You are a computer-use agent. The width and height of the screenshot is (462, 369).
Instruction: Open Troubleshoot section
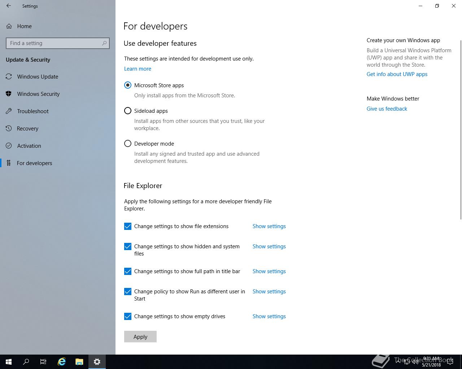tap(33, 111)
